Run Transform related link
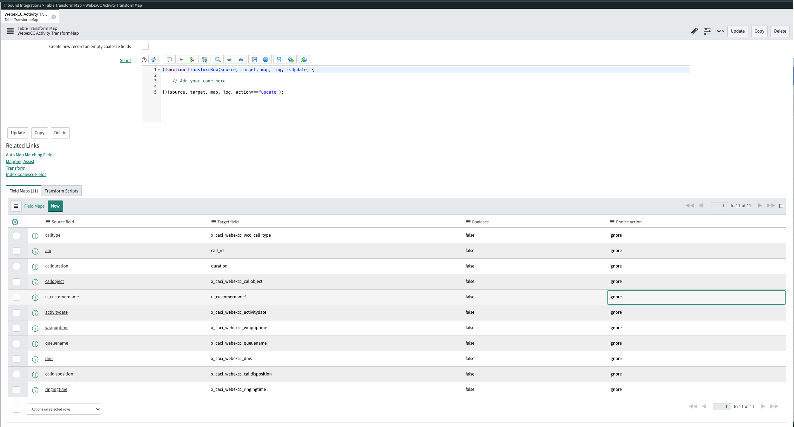794x427 pixels. (16, 168)
